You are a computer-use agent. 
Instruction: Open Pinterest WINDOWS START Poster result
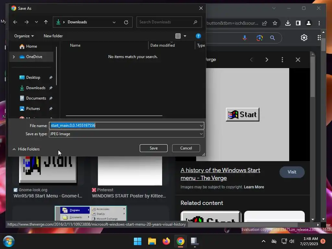click(129, 196)
